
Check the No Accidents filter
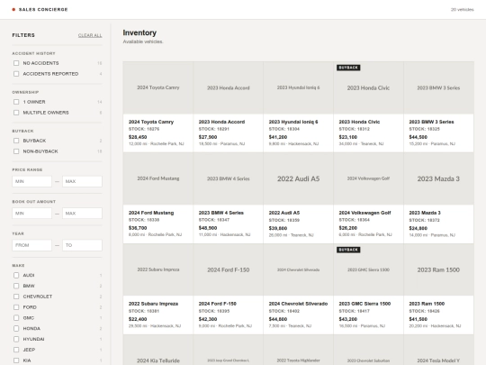point(16,63)
